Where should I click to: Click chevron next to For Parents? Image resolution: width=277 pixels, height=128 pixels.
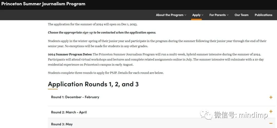click(x=228, y=15)
